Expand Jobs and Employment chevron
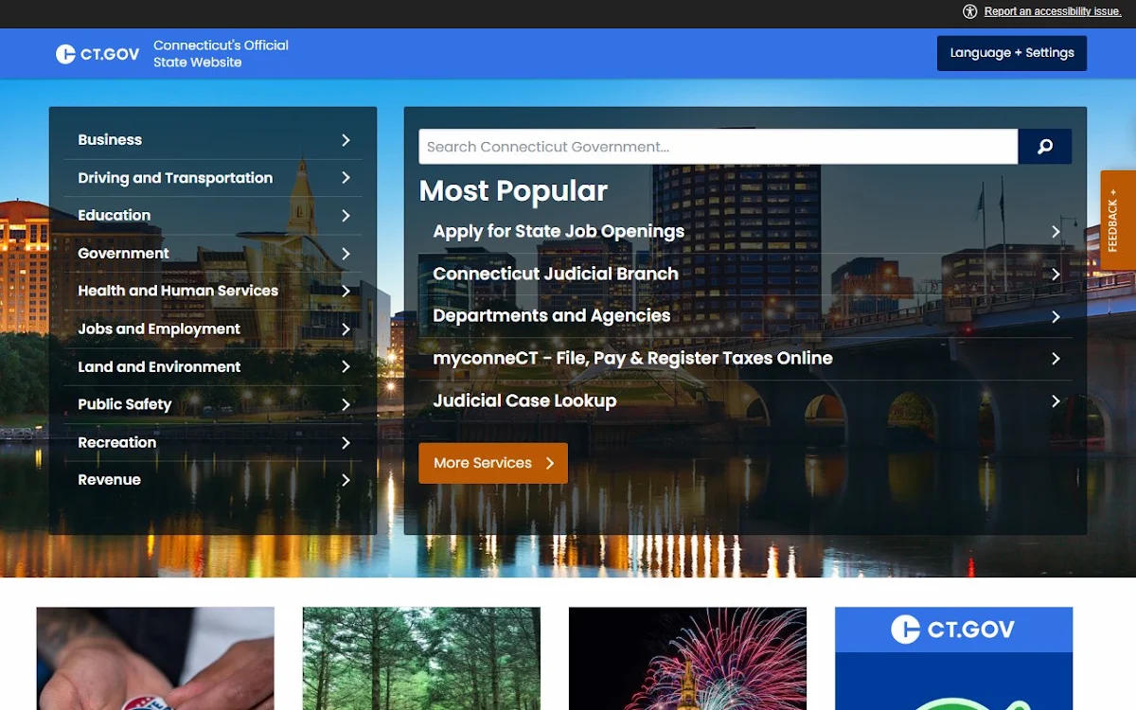The width and height of the screenshot is (1136, 710). [346, 329]
